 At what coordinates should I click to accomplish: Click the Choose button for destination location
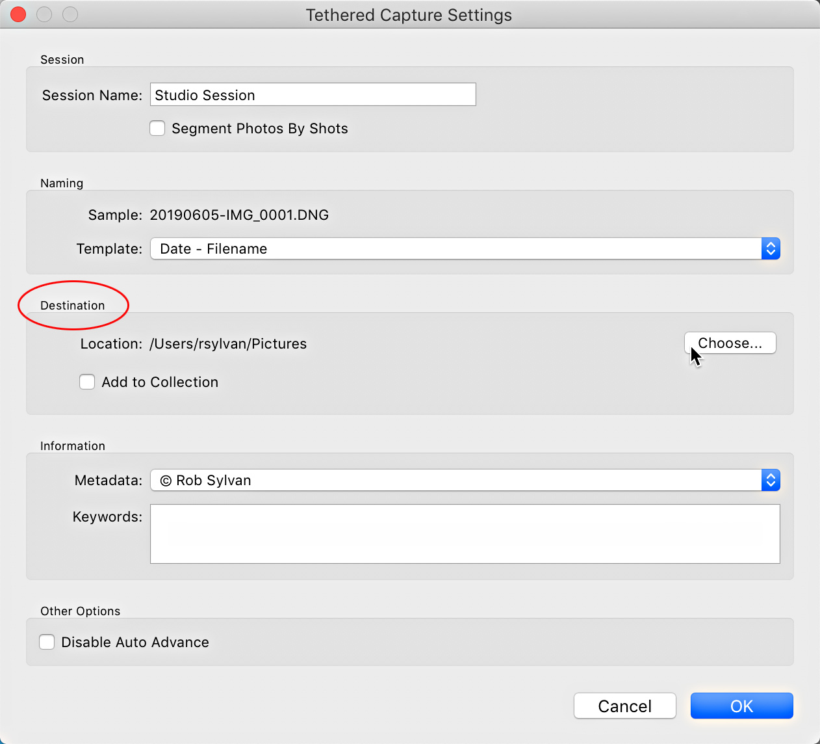(730, 343)
